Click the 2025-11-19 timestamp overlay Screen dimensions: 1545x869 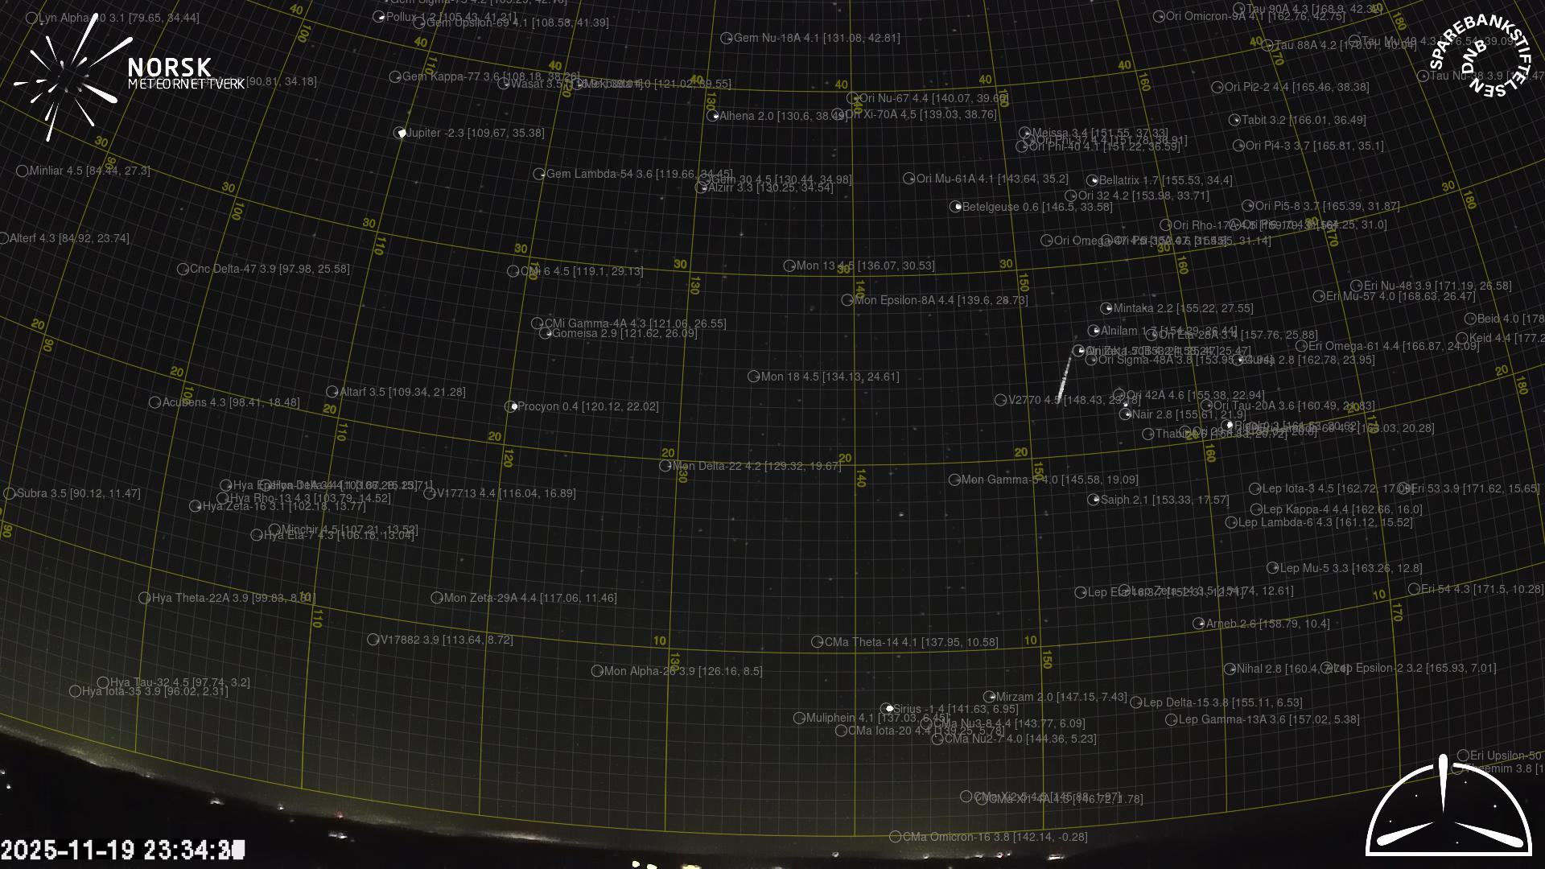122,850
